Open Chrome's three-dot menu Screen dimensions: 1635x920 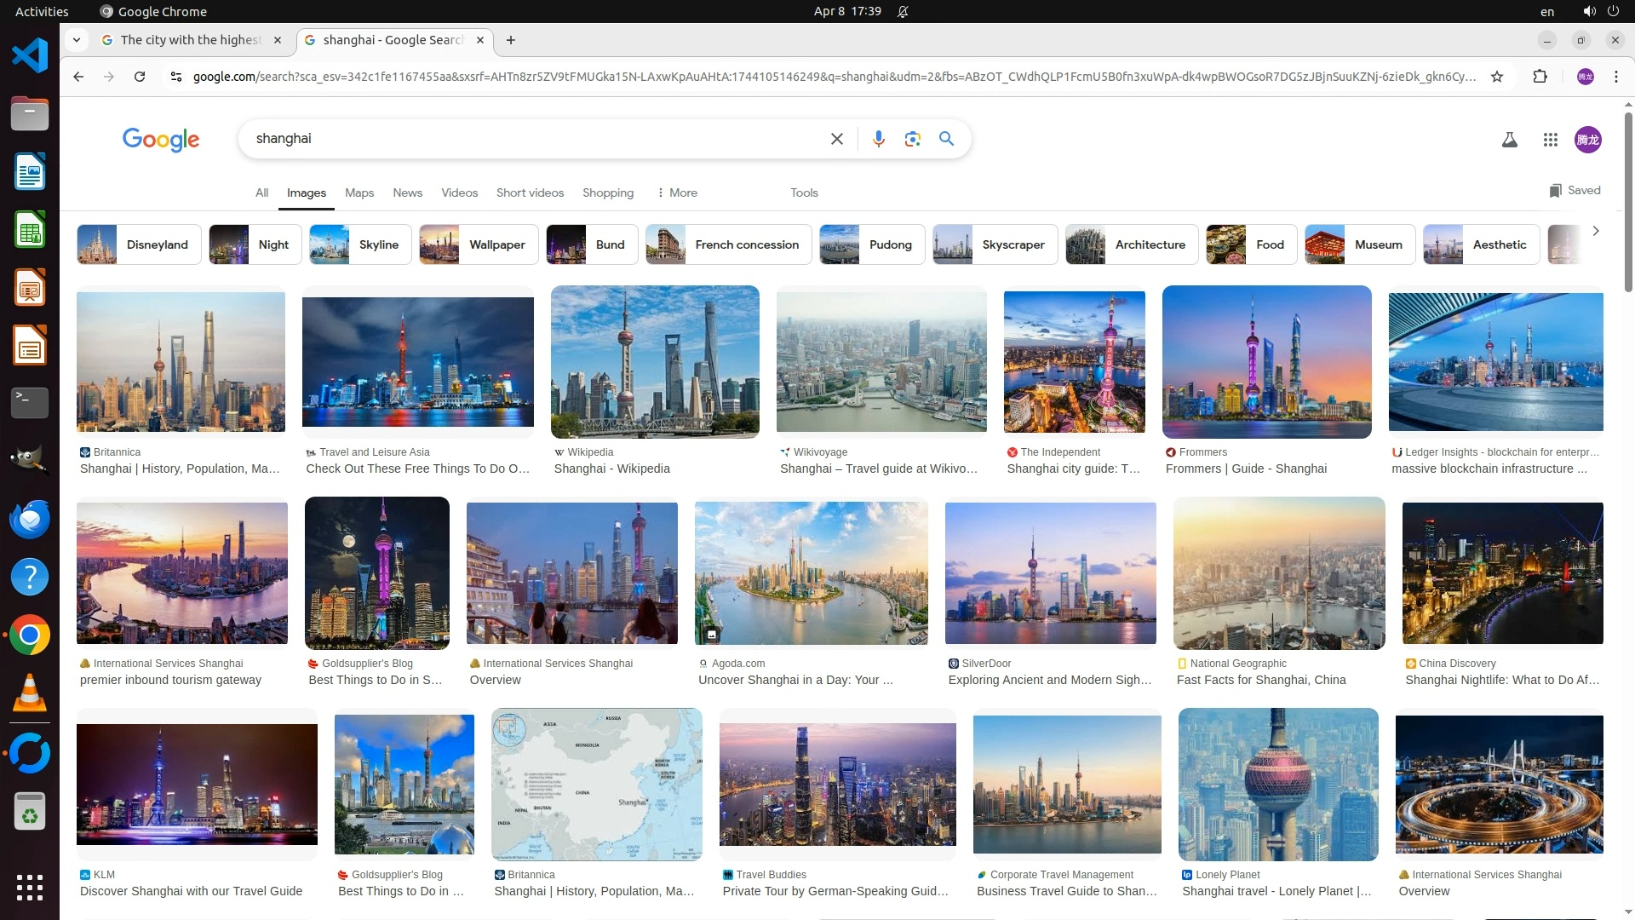point(1615,77)
